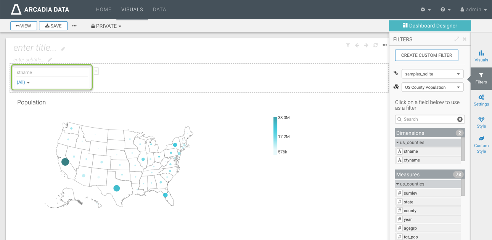
Task: Click the title edit pencil icon
Action: 63,49
